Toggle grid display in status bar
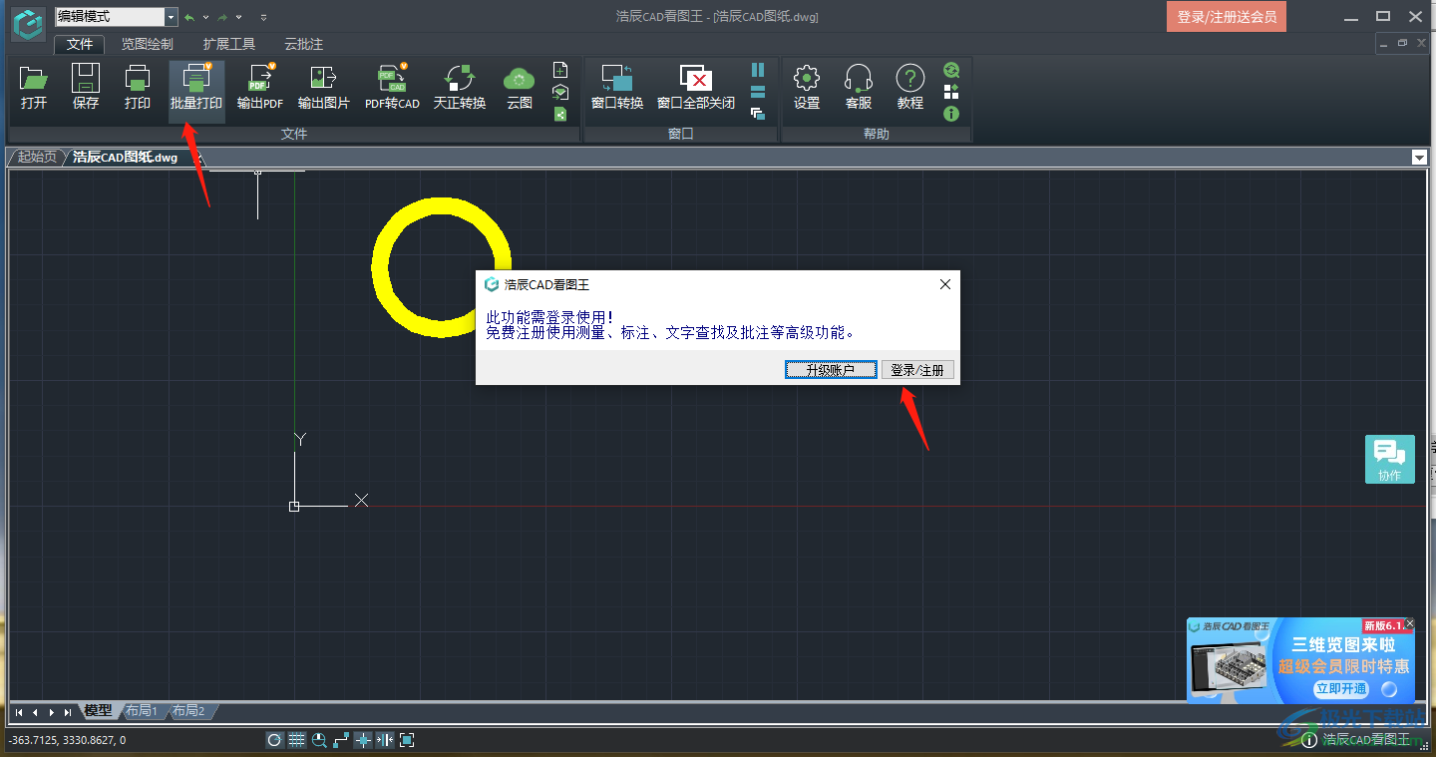Screen dimensions: 1436x757 click(297, 740)
